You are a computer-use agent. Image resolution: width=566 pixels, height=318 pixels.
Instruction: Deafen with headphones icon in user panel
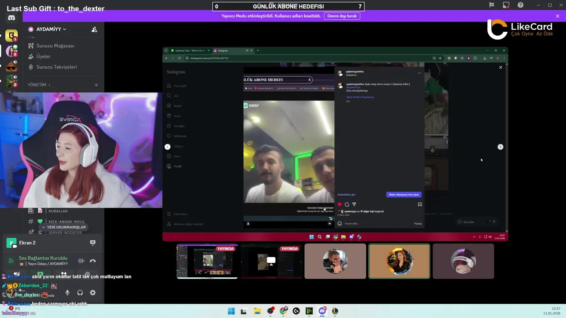(x=80, y=292)
